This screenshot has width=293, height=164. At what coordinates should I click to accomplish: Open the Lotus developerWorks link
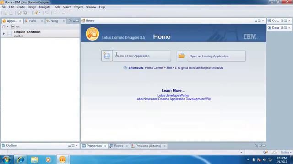pyautogui.click(x=173, y=95)
